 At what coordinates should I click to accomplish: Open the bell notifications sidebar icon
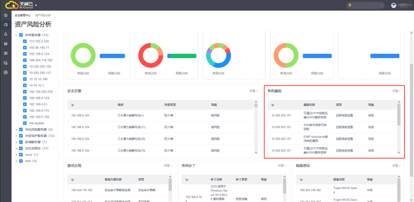(6, 34)
